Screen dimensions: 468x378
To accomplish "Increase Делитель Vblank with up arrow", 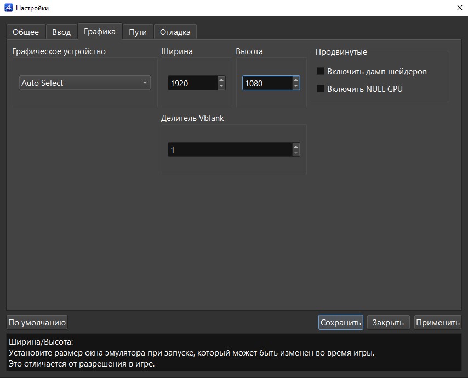I will [296, 147].
